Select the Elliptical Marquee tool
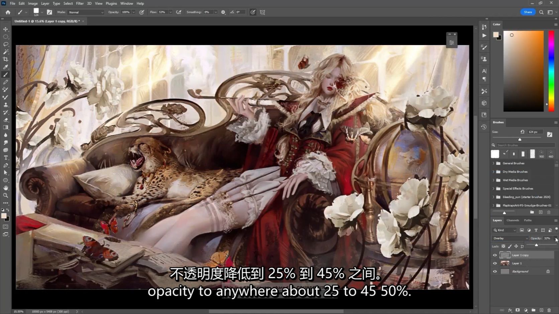559x314 pixels. (x=6, y=37)
